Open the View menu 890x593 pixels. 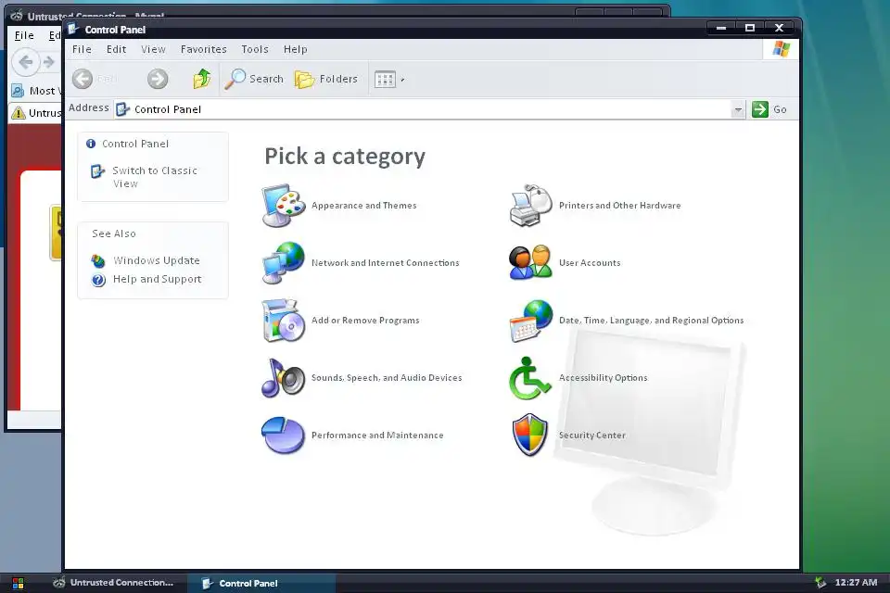click(153, 49)
